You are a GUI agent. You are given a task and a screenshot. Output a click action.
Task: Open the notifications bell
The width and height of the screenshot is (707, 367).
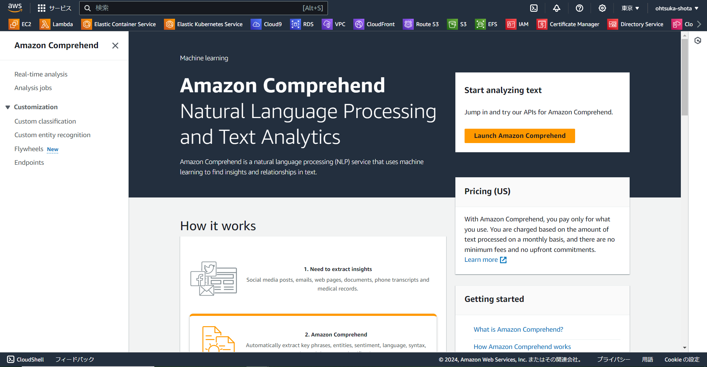click(557, 8)
